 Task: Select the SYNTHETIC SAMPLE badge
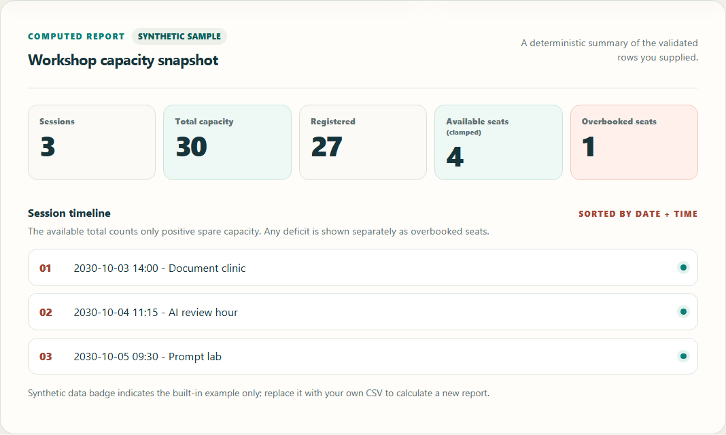(x=179, y=37)
